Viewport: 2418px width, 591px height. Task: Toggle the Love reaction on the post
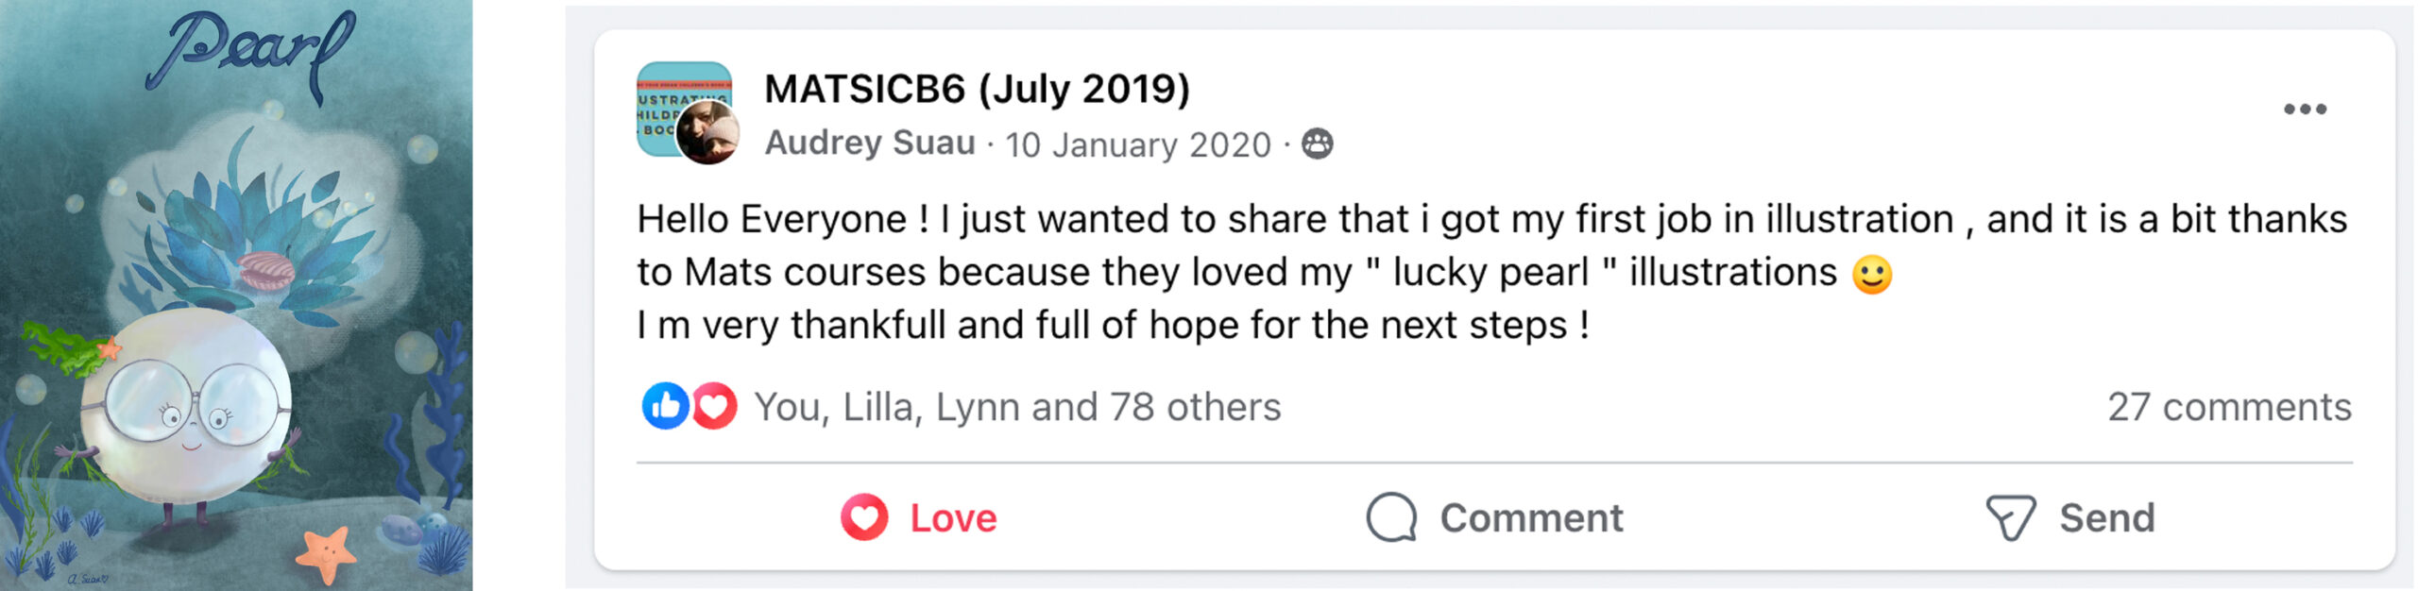(918, 517)
